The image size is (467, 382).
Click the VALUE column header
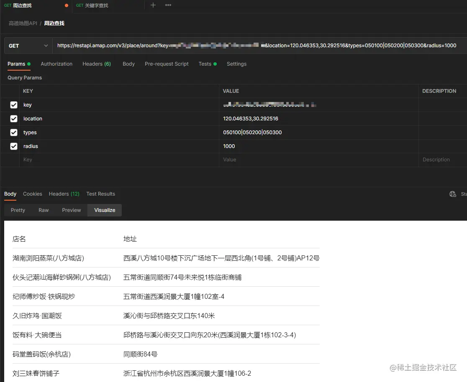pyautogui.click(x=231, y=91)
